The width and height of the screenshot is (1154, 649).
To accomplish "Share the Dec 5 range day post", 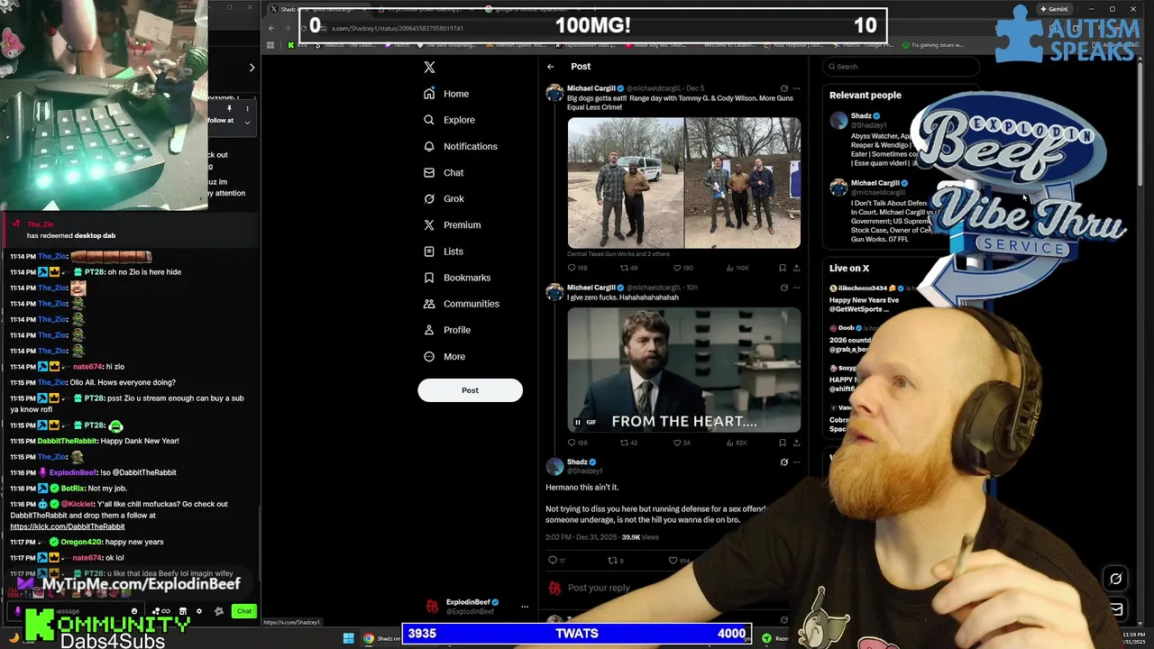I will (x=796, y=268).
